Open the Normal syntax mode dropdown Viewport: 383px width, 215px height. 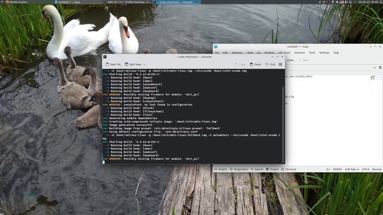376,169
